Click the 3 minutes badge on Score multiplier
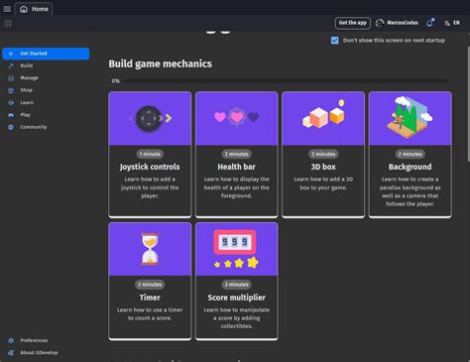Image resolution: width=470 pixels, height=362 pixels. click(x=236, y=285)
